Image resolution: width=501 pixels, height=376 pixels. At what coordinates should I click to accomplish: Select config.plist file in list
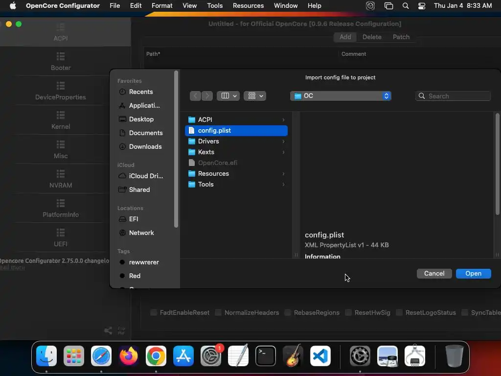(x=236, y=130)
